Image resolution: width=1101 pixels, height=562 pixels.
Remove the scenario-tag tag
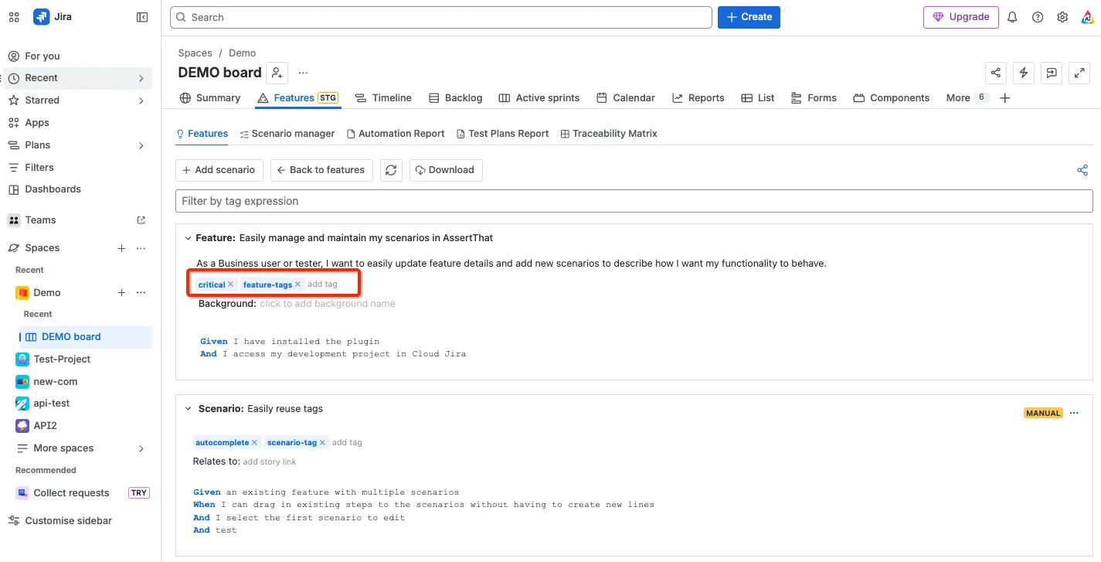[x=323, y=442]
